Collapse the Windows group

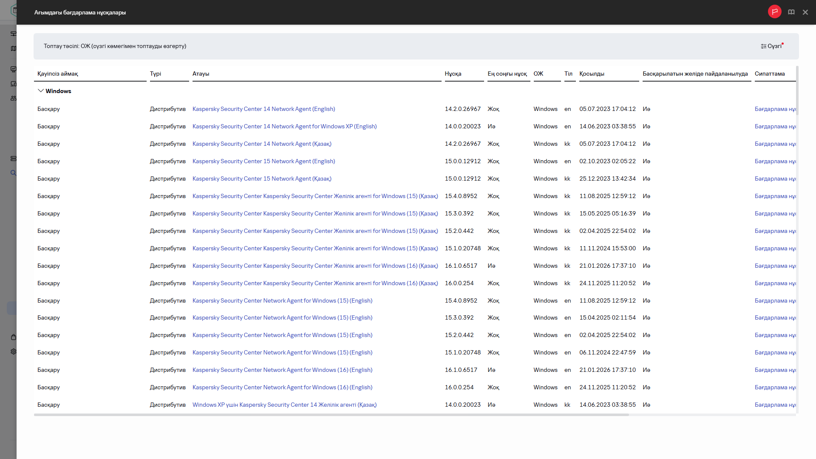pyautogui.click(x=41, y=91)
